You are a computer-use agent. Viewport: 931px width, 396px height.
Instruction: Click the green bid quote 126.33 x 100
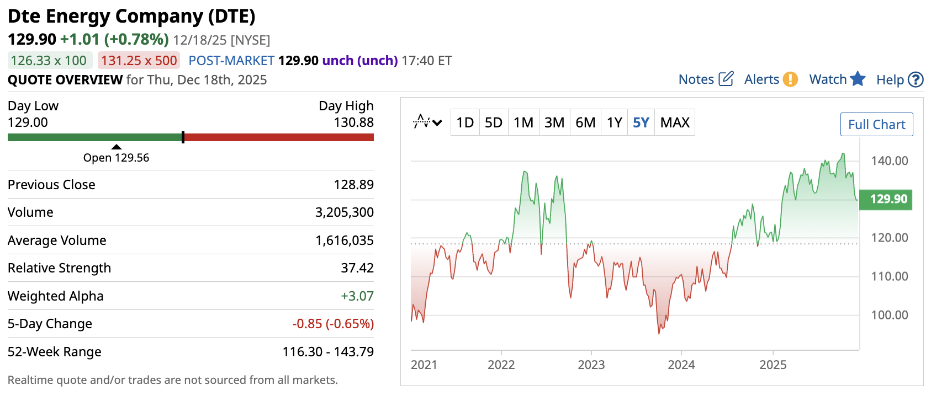[x=49, y=61]
